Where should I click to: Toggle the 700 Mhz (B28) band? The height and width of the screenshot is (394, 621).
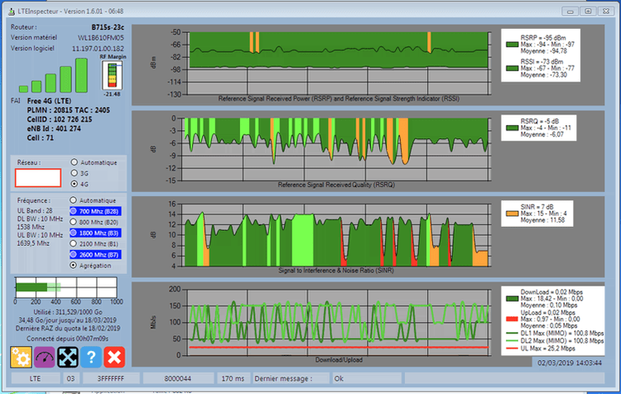point(95,211)
